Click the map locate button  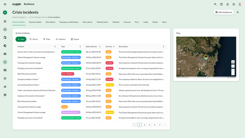tap(233, 66)
